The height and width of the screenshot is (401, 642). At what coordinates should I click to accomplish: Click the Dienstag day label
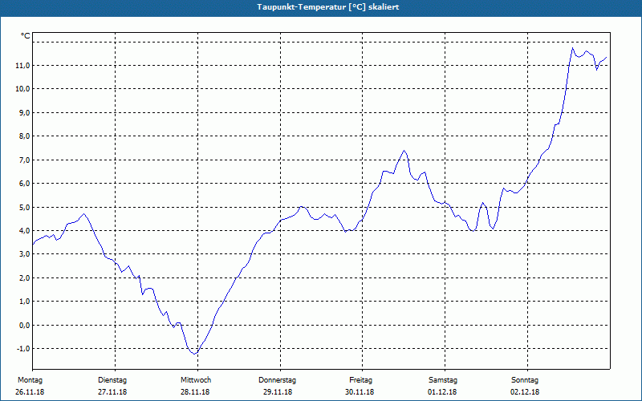click(112, 380)
